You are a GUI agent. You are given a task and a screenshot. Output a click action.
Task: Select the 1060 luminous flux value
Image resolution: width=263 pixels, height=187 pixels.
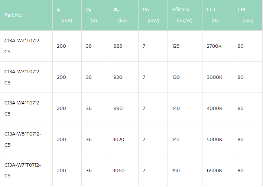point(119,171)
